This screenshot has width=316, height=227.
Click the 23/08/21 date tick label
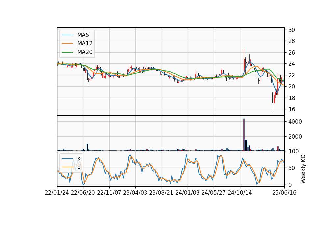pos(161,193)
